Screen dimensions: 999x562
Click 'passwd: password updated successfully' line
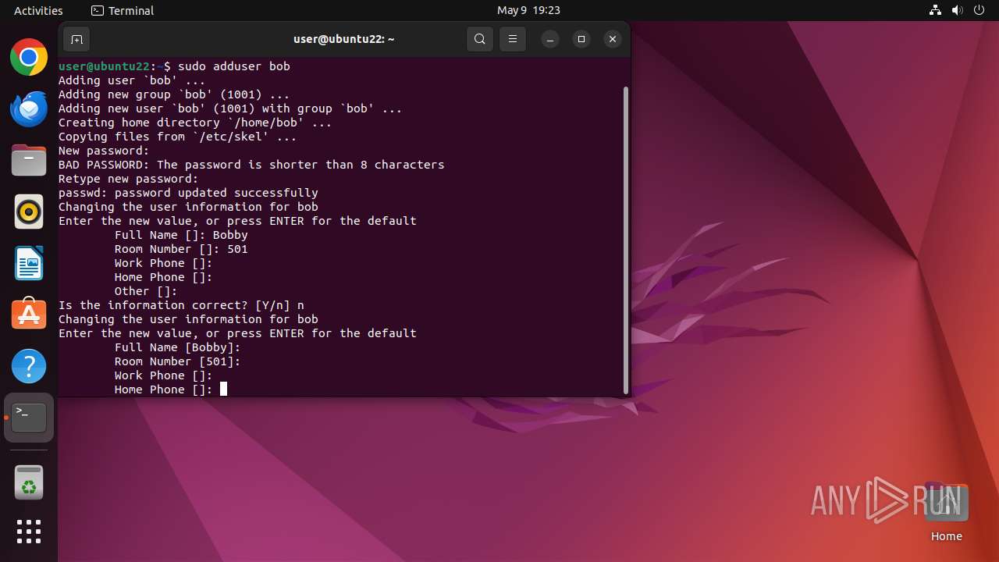coord(188,193)
